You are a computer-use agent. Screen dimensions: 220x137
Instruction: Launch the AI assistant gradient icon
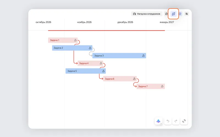coord(159,121)
